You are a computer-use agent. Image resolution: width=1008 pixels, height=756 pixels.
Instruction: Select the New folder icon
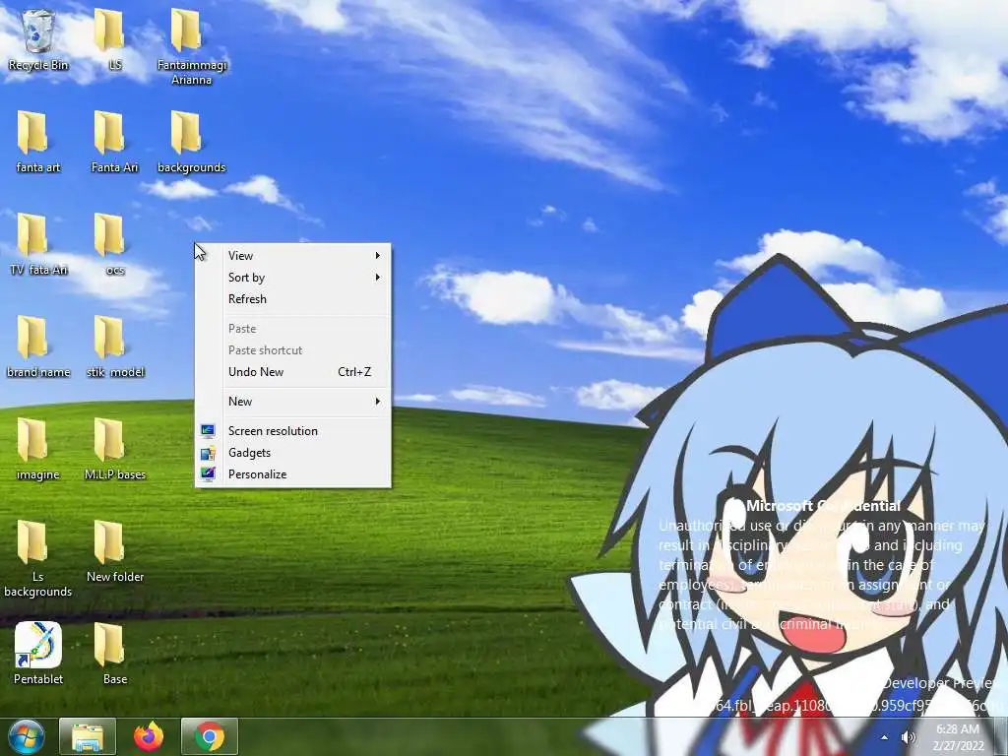tap(114, 551)
